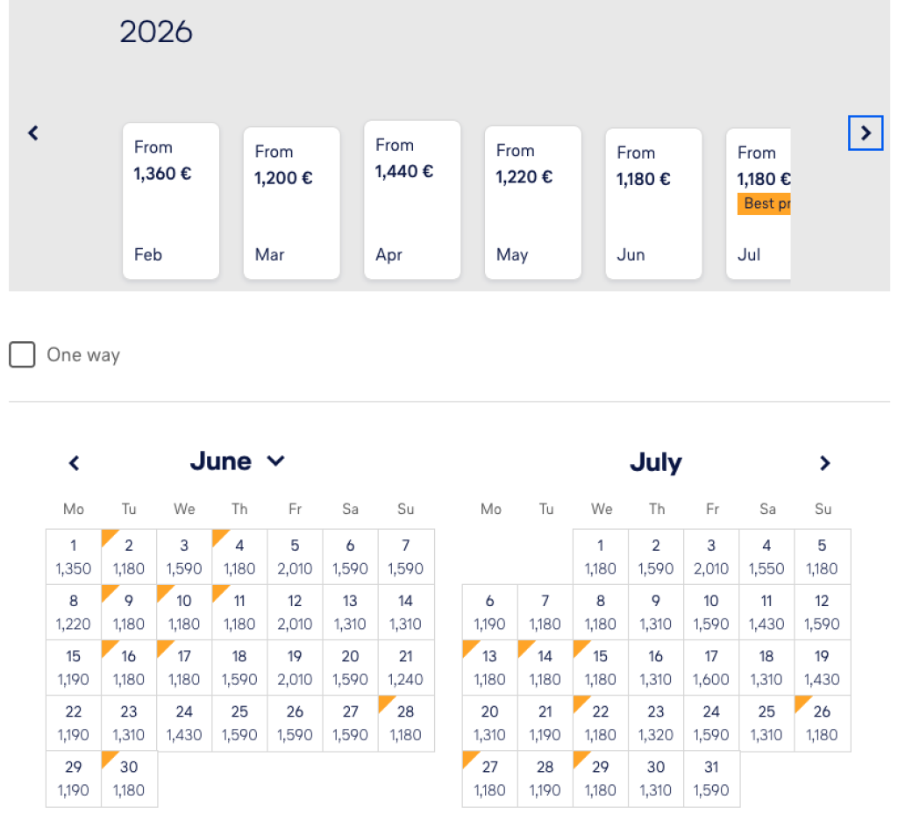The height and width of the screenshot is (821, 898).
Task: Select the May price card
Action: [533, 203]
